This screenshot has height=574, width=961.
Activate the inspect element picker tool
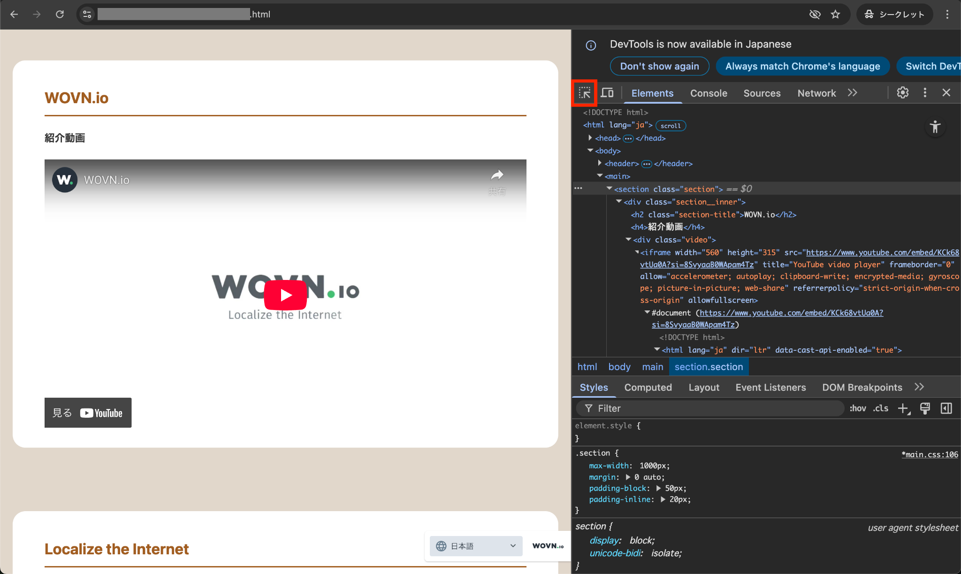(584, 93)
